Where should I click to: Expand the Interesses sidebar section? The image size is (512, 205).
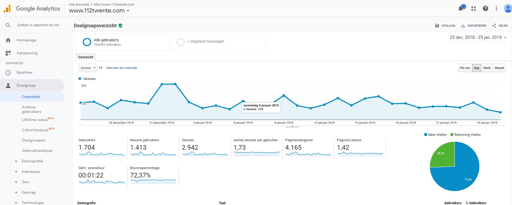(16, 172)
